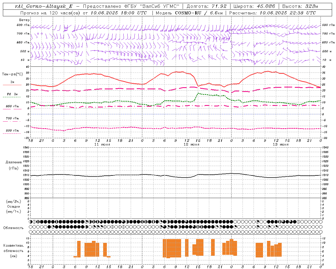Screen dimensions: 336x269
Task: Click calculated time 10.06.2025 22:38 UTC
Action: [x=288, y=13]
